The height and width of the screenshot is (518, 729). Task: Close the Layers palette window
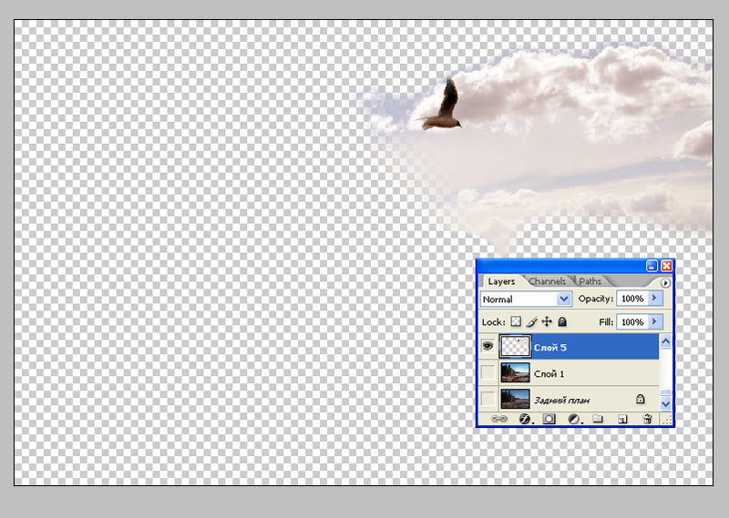[x=666, y=266]
